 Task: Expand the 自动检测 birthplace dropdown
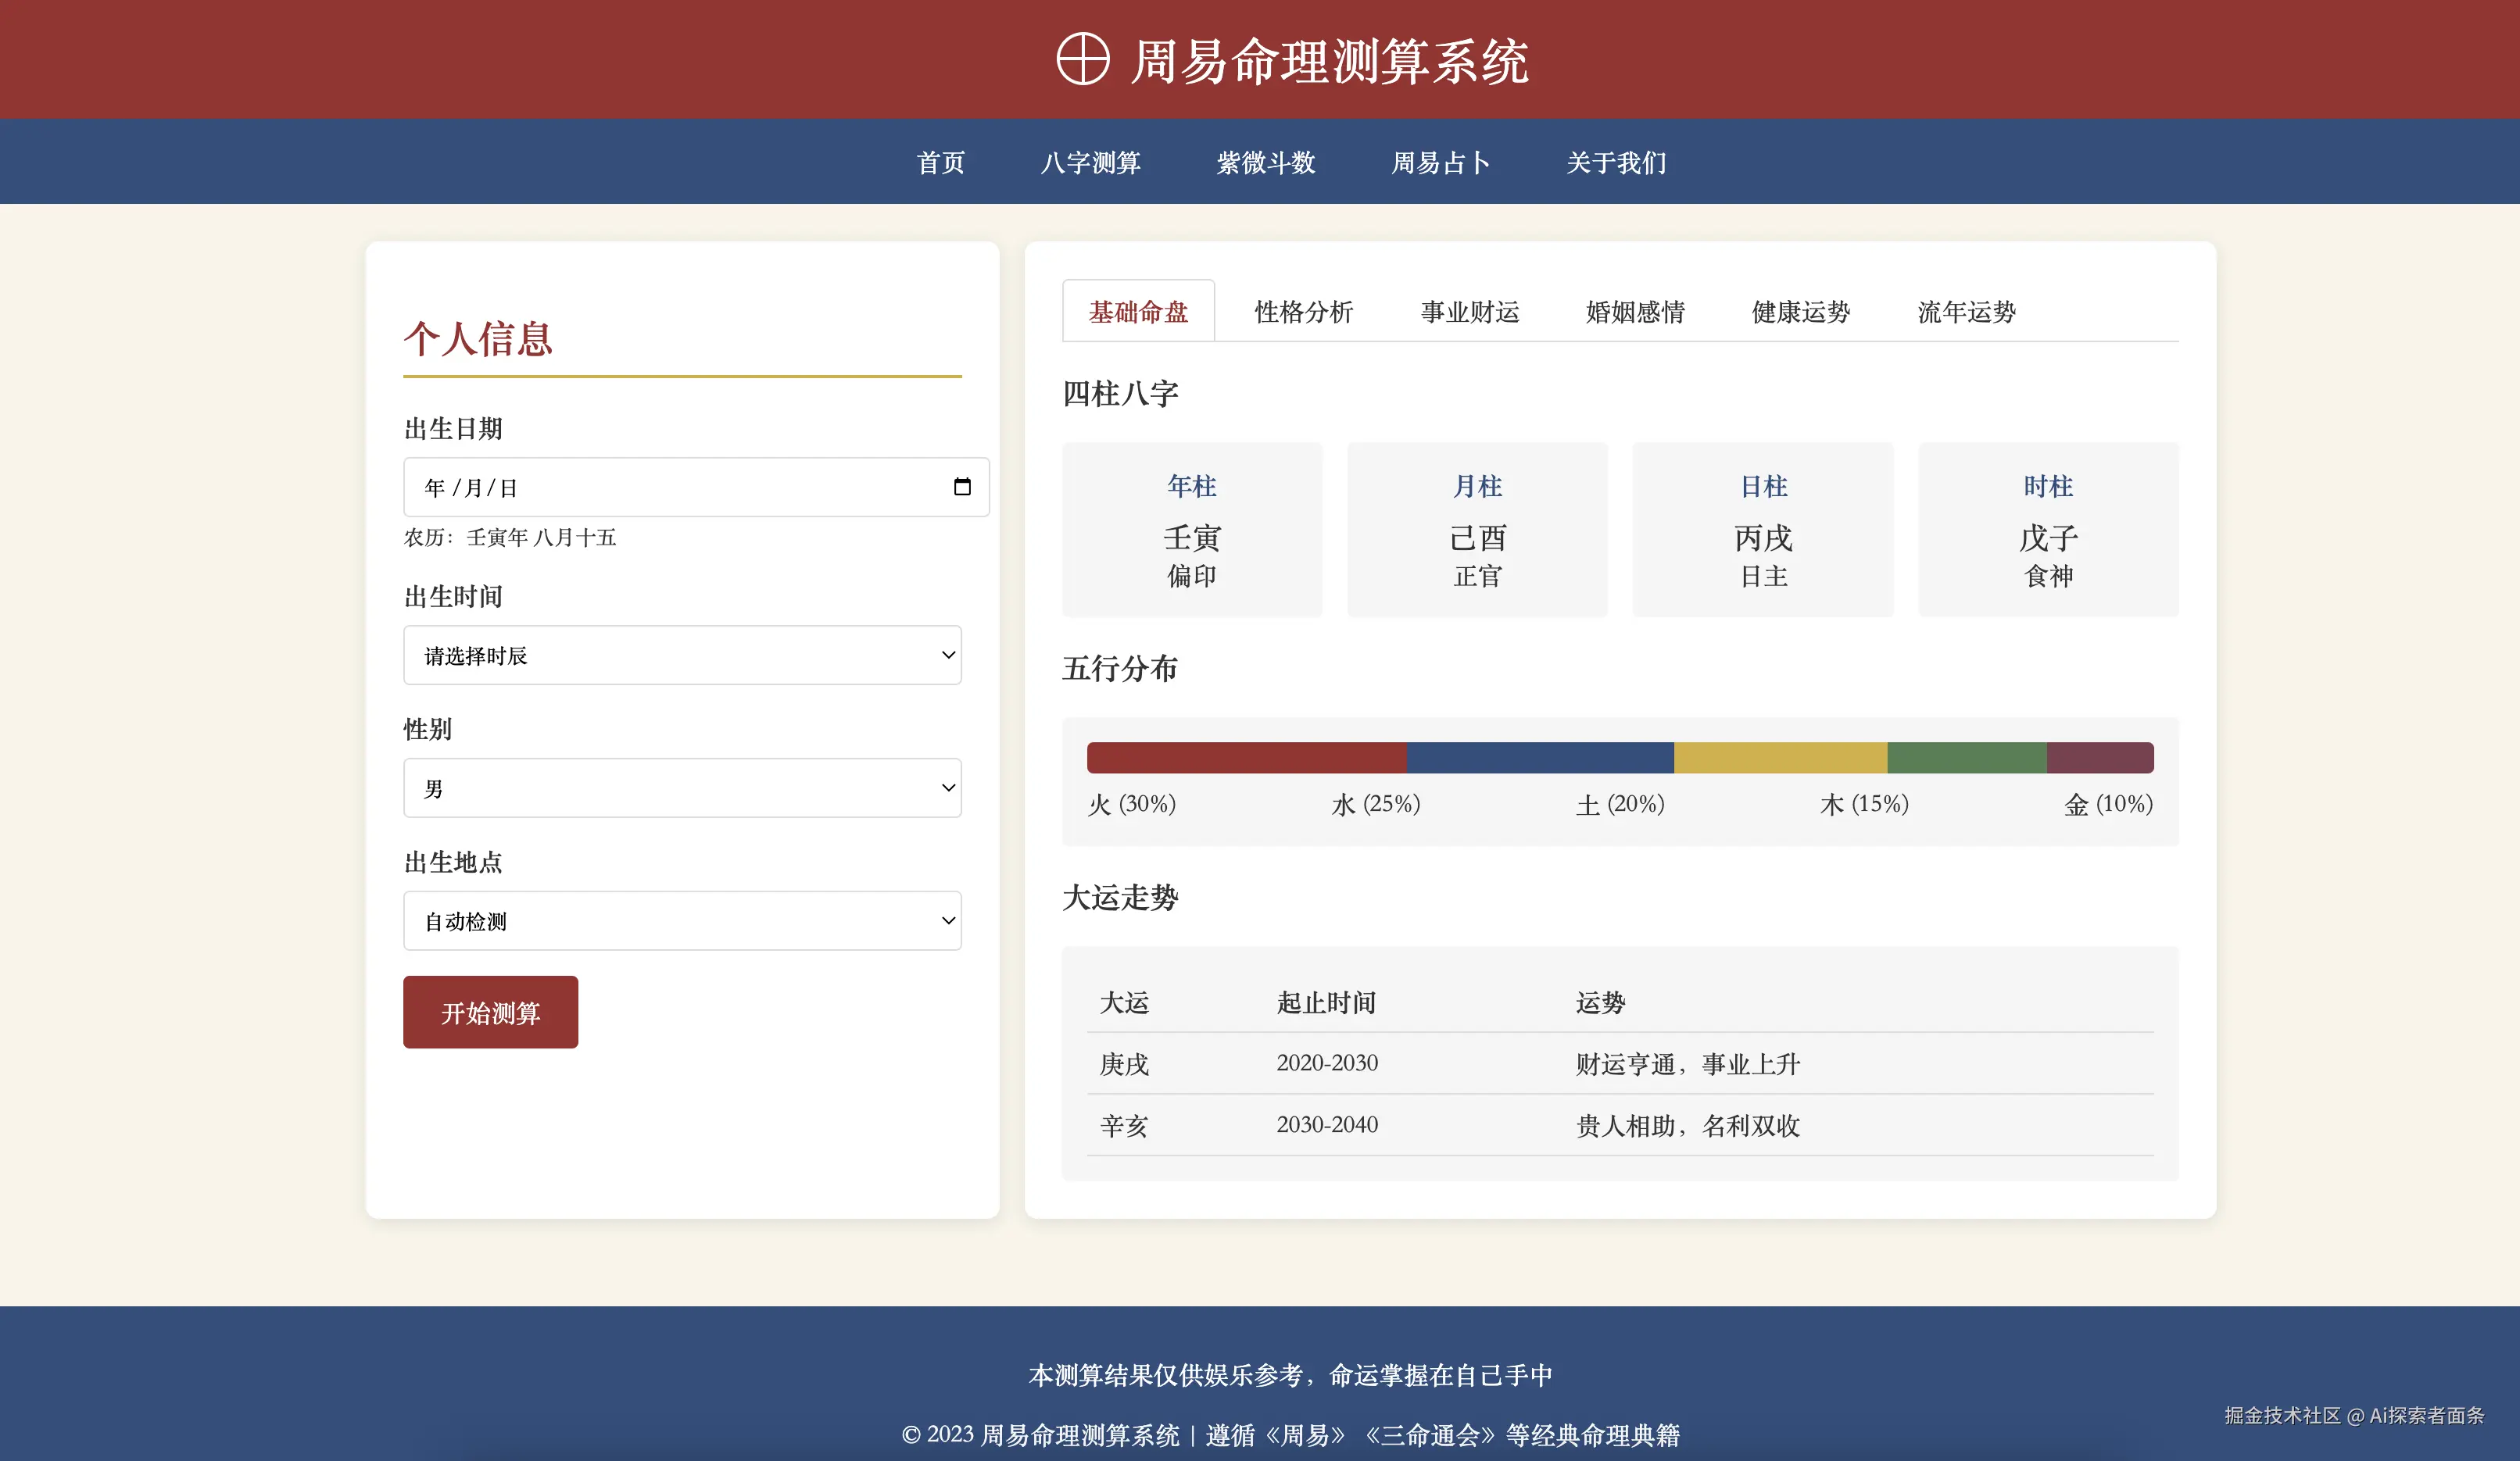[682, 921]
